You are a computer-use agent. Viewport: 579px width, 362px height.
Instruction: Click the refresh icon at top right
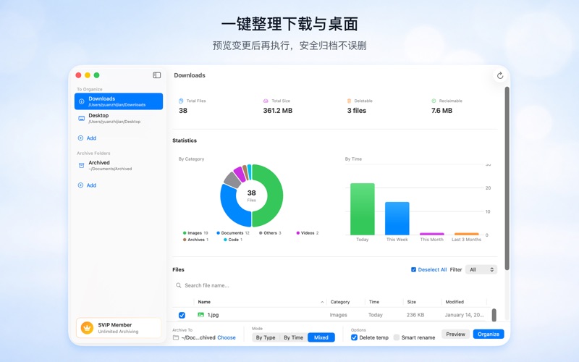[x=499, y=75]
